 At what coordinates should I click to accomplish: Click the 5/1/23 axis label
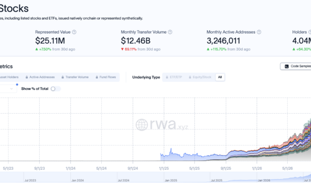point(8,168)
